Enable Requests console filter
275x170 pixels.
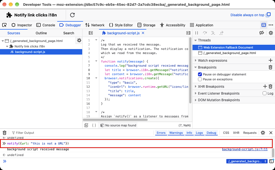(250, 133)
